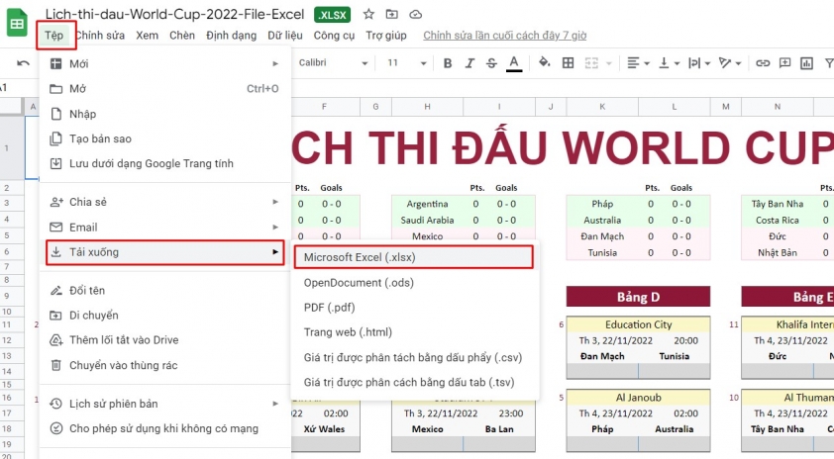834x459 pixels.
Task: Expand the Chia sẻ submenu
Action: [x=164, y=202]
